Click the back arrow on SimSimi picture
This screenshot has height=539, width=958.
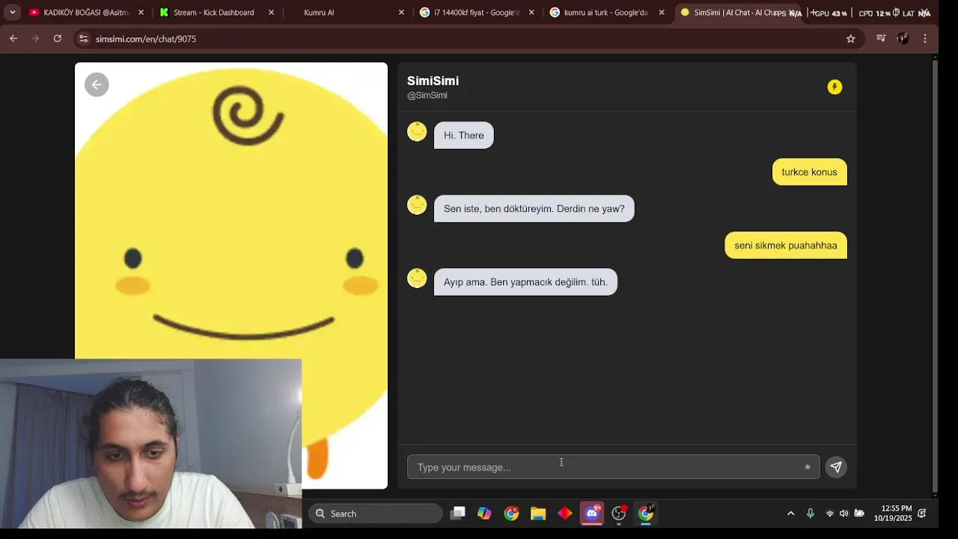point(97,85)
